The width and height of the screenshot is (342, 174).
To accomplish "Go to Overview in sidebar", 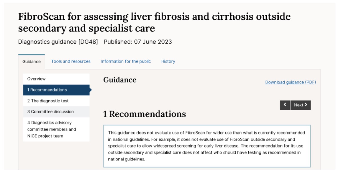I will (x=36, y=79).
